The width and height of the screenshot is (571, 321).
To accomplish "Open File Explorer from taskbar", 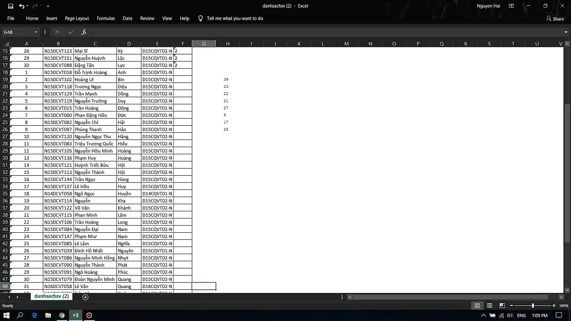I will pos(48,315).
